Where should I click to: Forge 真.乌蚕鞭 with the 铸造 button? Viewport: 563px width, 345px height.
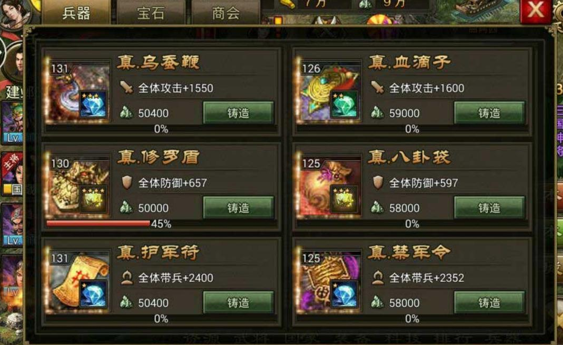pyautogui.click(x=239, y=113)
